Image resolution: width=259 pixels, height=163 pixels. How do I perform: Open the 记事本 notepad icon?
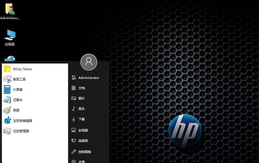[x=7, y=100]
